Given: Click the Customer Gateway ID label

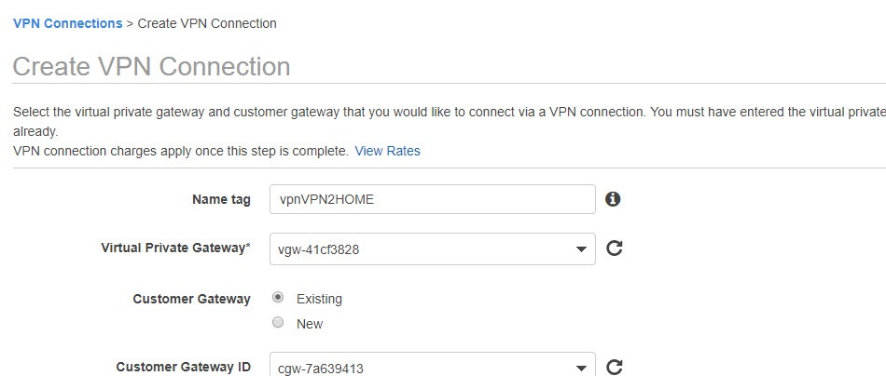Looking at the screenshot, I should (183, 367).
